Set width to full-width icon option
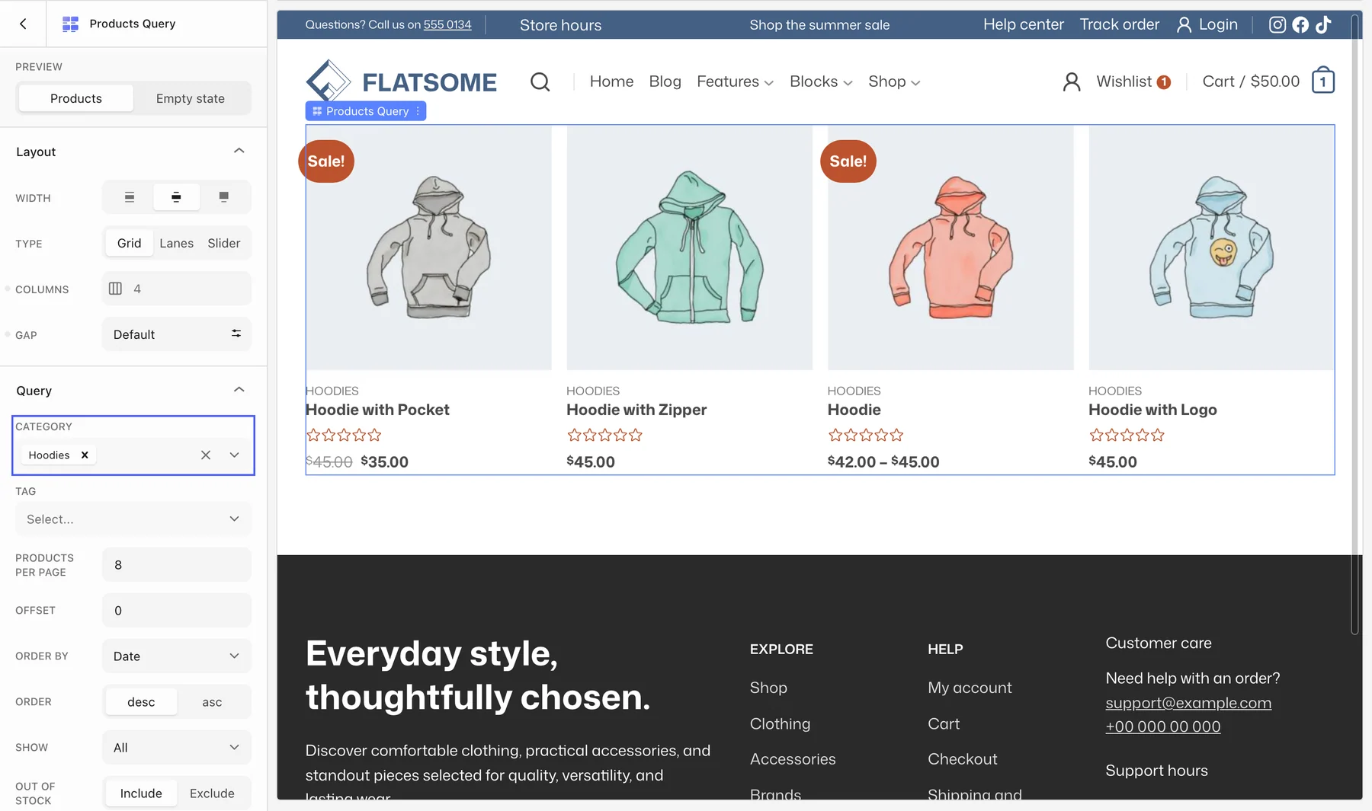 223,197
